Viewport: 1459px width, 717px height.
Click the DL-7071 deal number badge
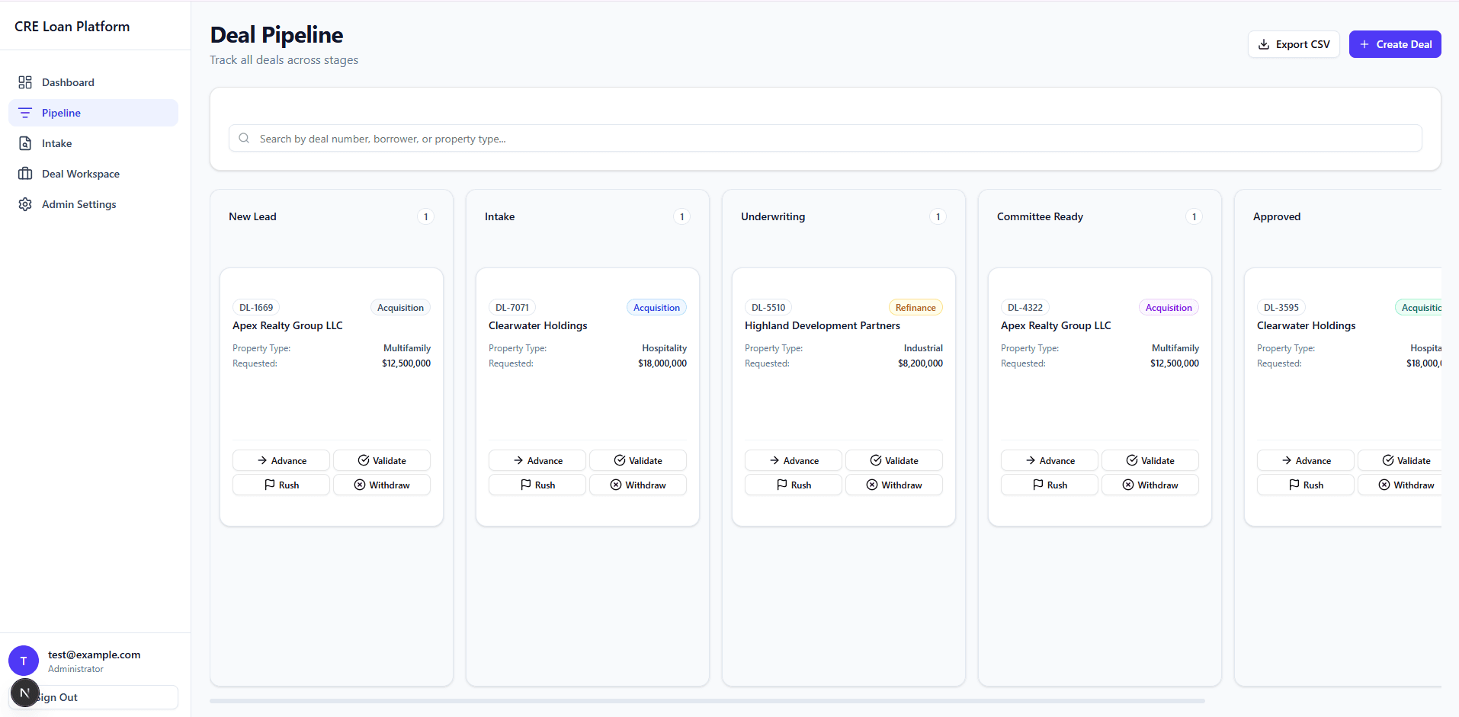[x=512, y=308]
